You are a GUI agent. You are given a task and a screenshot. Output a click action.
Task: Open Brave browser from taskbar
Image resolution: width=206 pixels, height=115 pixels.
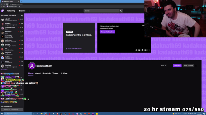pos(57,114)
